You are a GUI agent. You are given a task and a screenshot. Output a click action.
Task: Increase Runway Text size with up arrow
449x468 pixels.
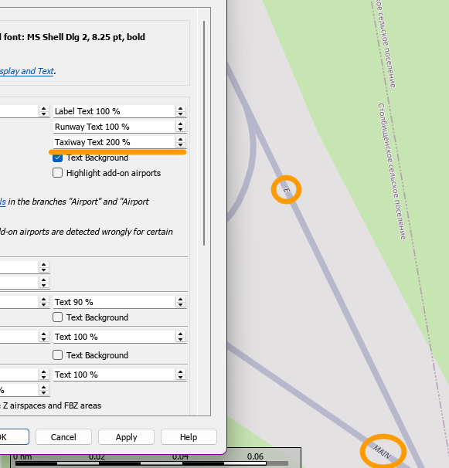pyautogui.click(x=180, y=124)
